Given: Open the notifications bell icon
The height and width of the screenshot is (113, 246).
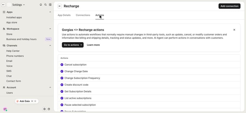Looking at the screenshot, I should click(41, 5).
